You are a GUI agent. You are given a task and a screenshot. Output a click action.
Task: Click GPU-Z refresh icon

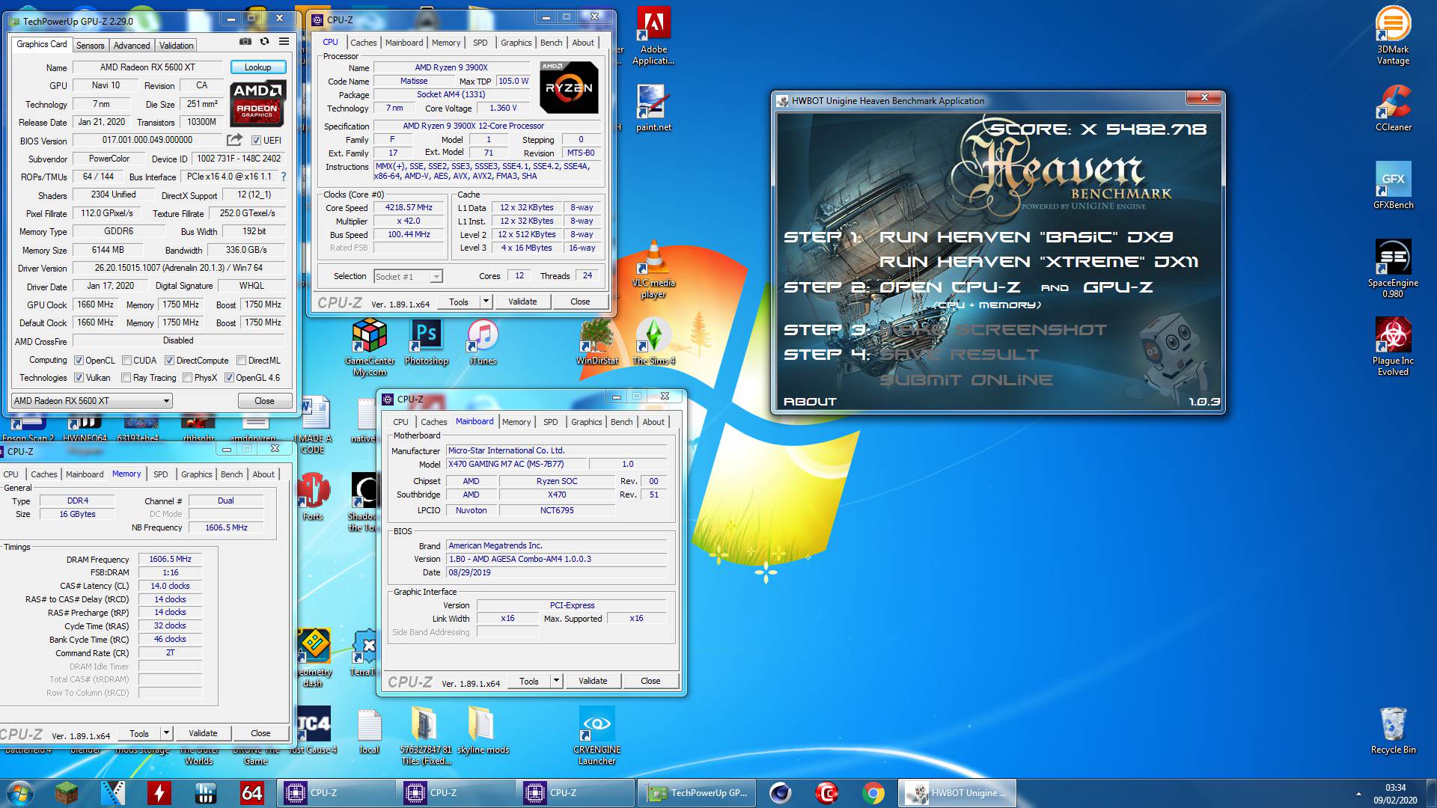(x=264, y=42)
